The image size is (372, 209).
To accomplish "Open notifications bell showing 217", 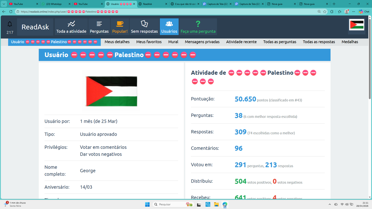I will (10, 27).
